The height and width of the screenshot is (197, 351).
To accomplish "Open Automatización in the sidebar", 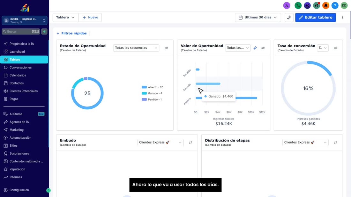I will click(24, 138).
